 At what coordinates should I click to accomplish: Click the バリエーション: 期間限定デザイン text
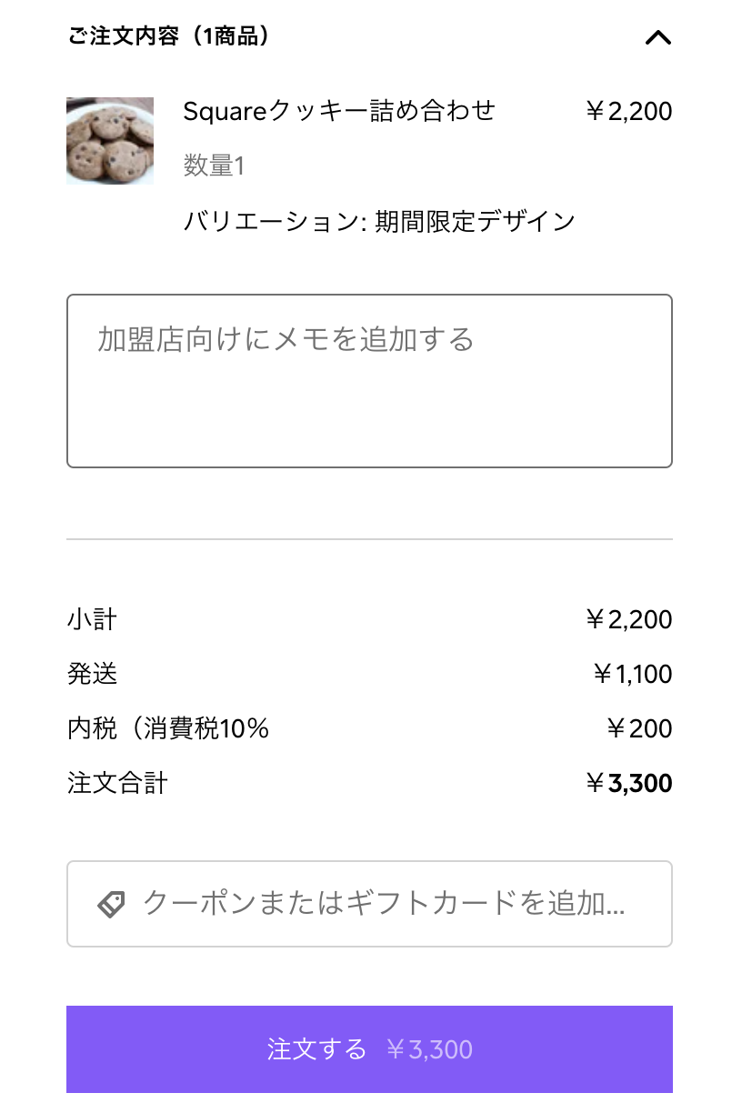379,221
